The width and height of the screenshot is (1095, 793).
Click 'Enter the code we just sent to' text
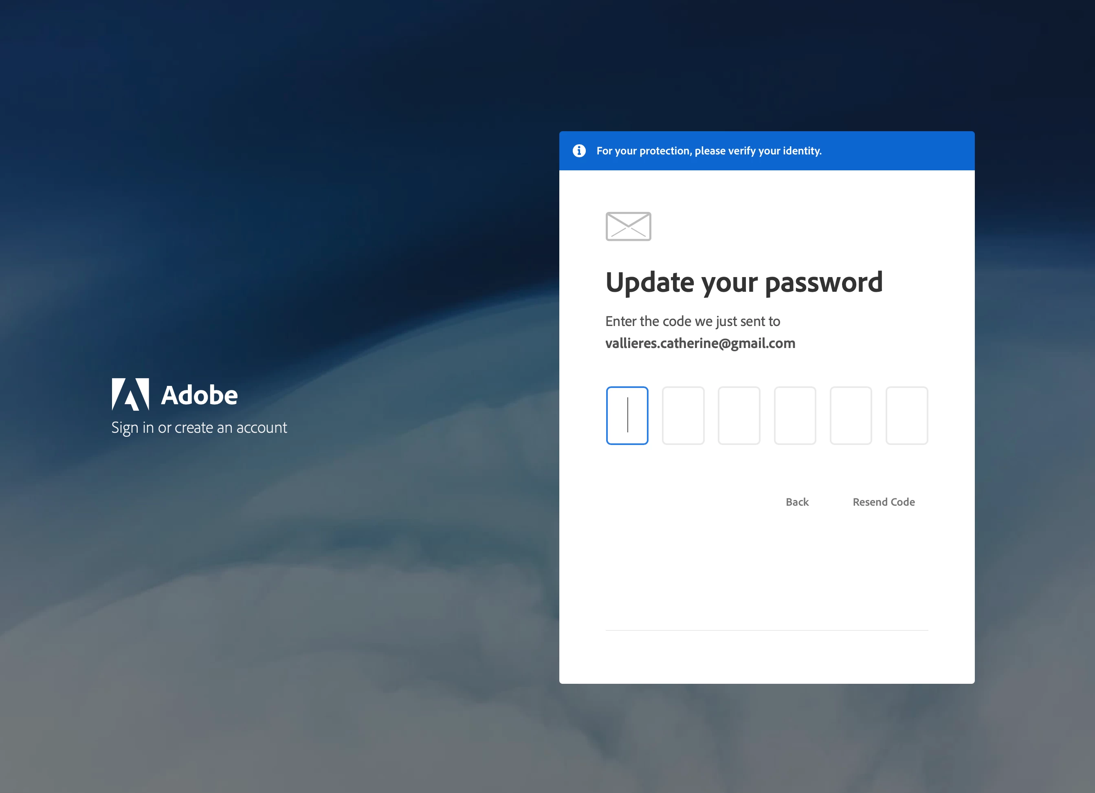click(x=693, y=321)
